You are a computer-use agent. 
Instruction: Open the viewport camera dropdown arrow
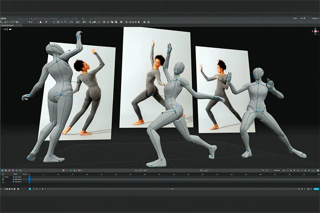[x=12, y=29]
